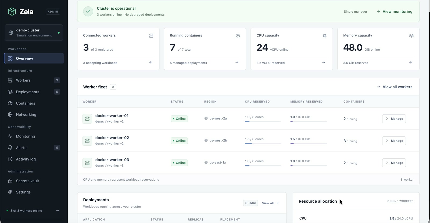Click docker-worker-02 memory reserved progress bar
Screen dimensions: 430x223
[309, 144]
